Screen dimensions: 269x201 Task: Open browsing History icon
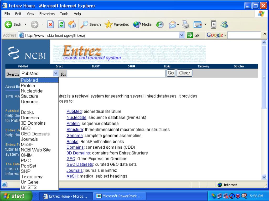pos(159,25)
